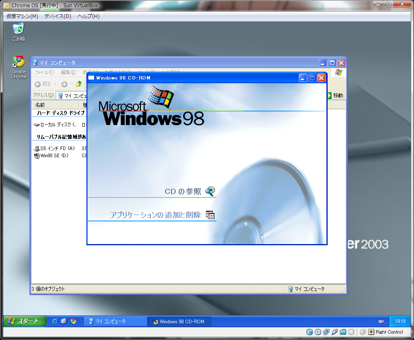Viewport: 414px width, 340px height.
Task: Open 編集(E) menu in マイ コンピュータ window
Action: tap(68, 72)
